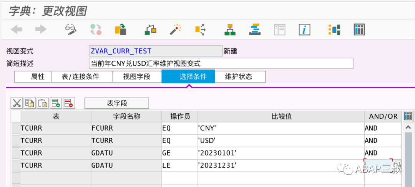Display the object hierarchy icon
415x187 pixels.
[x=230, y=29]
